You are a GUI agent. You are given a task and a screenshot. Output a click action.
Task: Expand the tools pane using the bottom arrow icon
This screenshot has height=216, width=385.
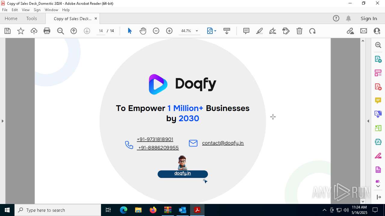pos(378,197)
